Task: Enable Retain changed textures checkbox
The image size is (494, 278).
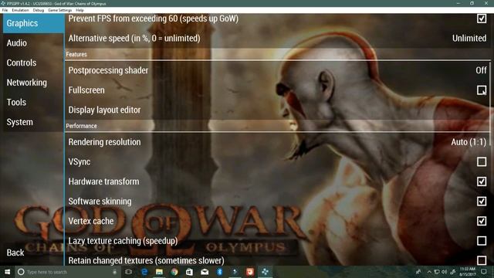Action: [482, 260]
